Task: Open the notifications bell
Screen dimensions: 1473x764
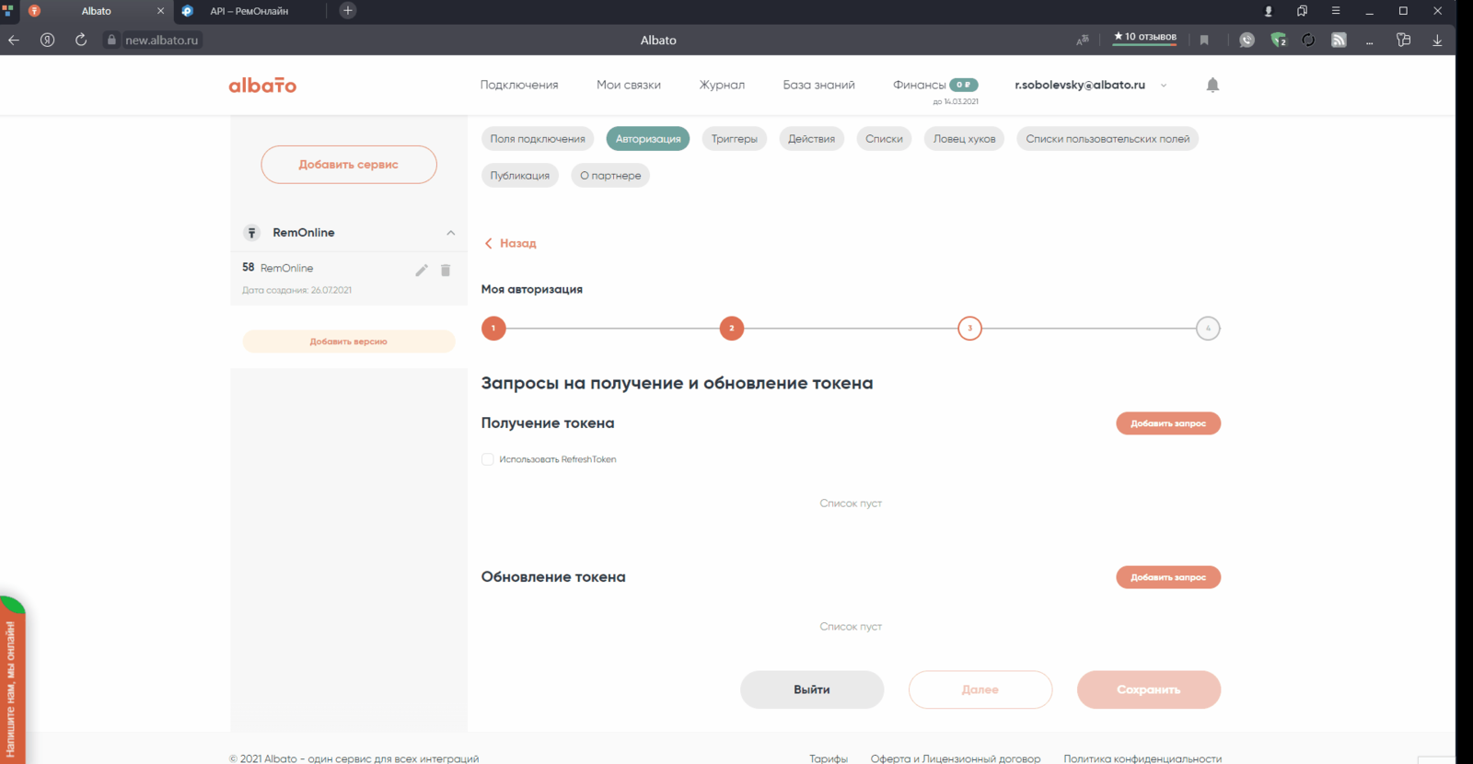Action: coord(1212,85)
